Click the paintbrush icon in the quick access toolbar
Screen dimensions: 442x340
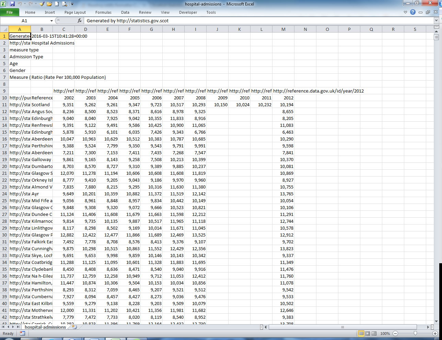(x=42, y=4)
